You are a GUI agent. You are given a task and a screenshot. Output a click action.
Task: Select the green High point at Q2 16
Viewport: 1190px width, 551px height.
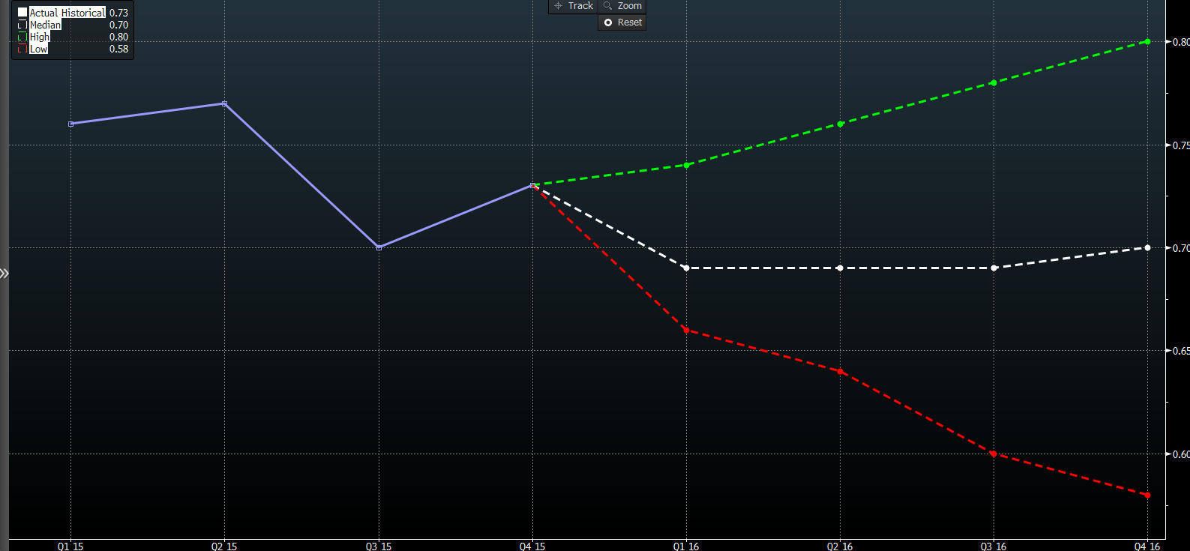840,124
